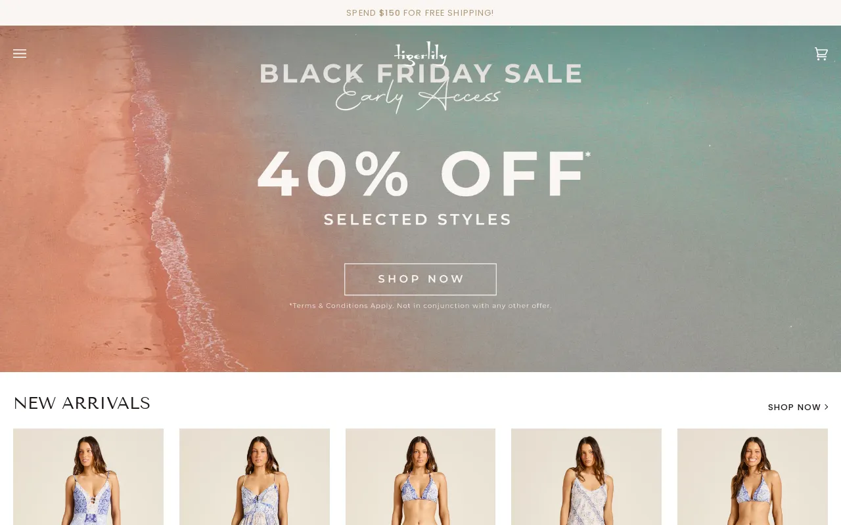Screen dimensions: 841x525
Task: Open the second New Arrivals dress thumbnail
Action: click(x=254, y=477)
